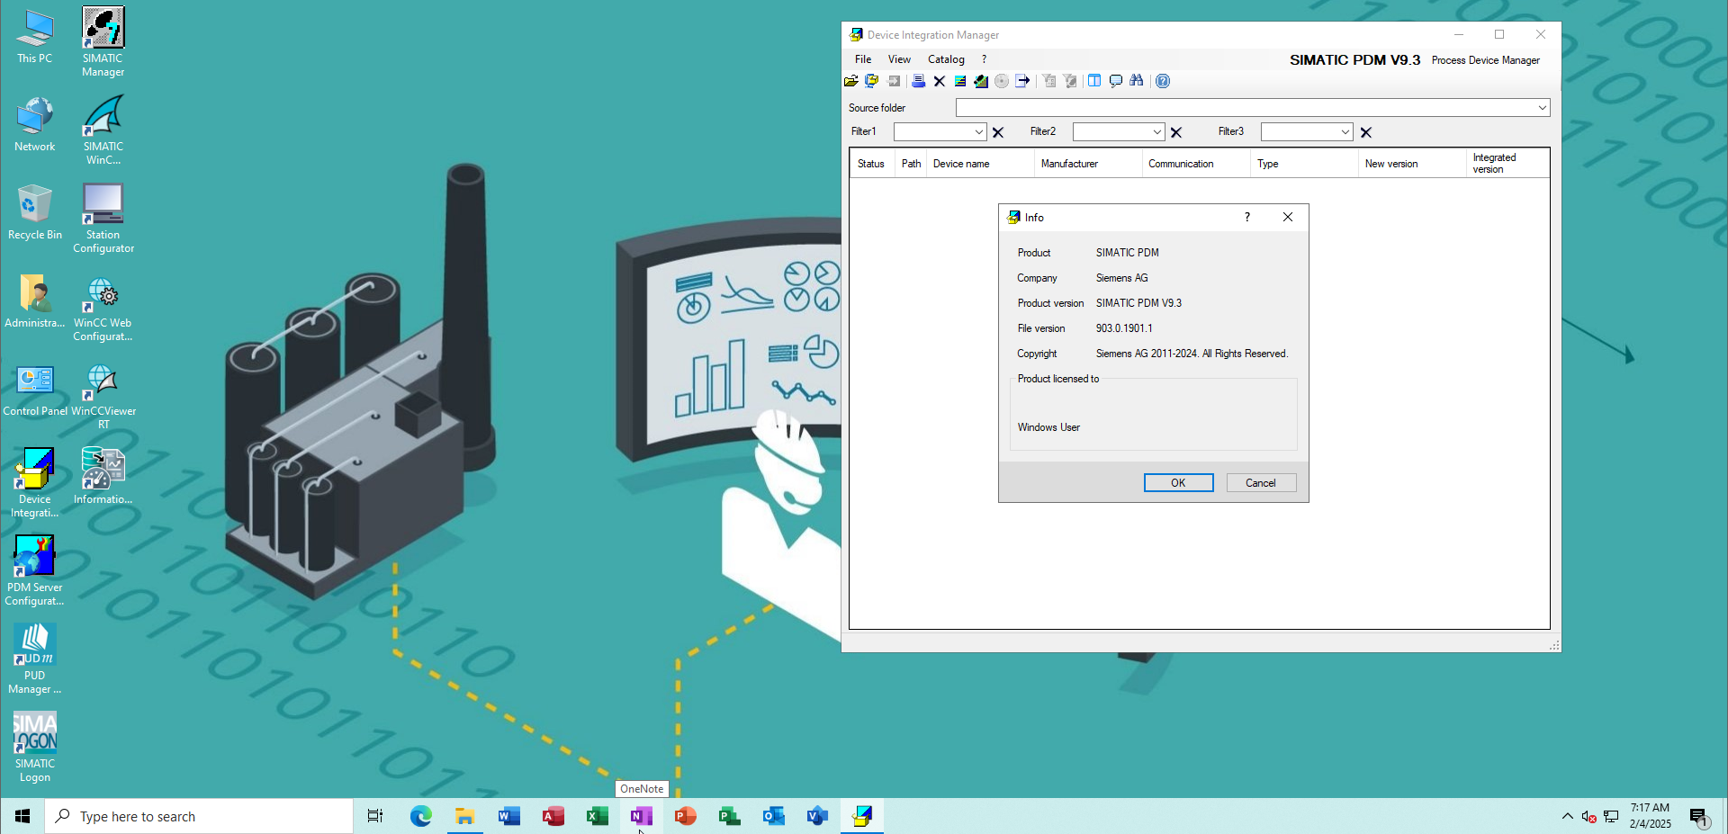Click file version value 903.0.1901.1
Image resolution: width=1728 pixels, height=834 pixels.
tap(1124, 328)
